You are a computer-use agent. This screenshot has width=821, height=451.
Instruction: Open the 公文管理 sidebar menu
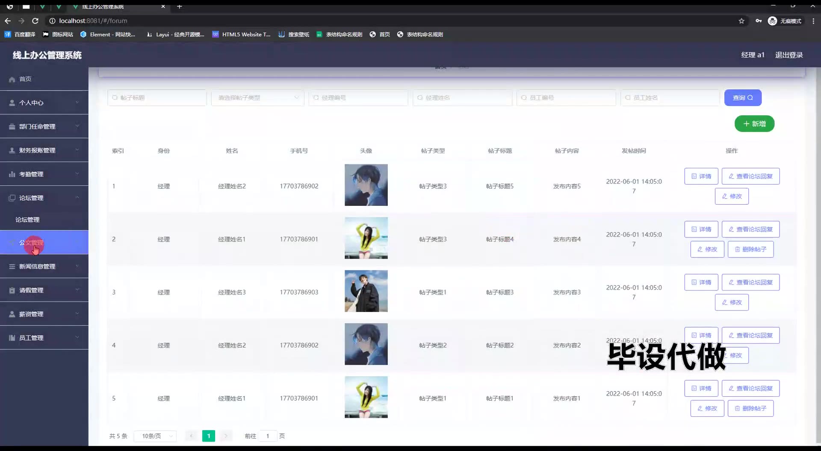click(x=44, y=242)
